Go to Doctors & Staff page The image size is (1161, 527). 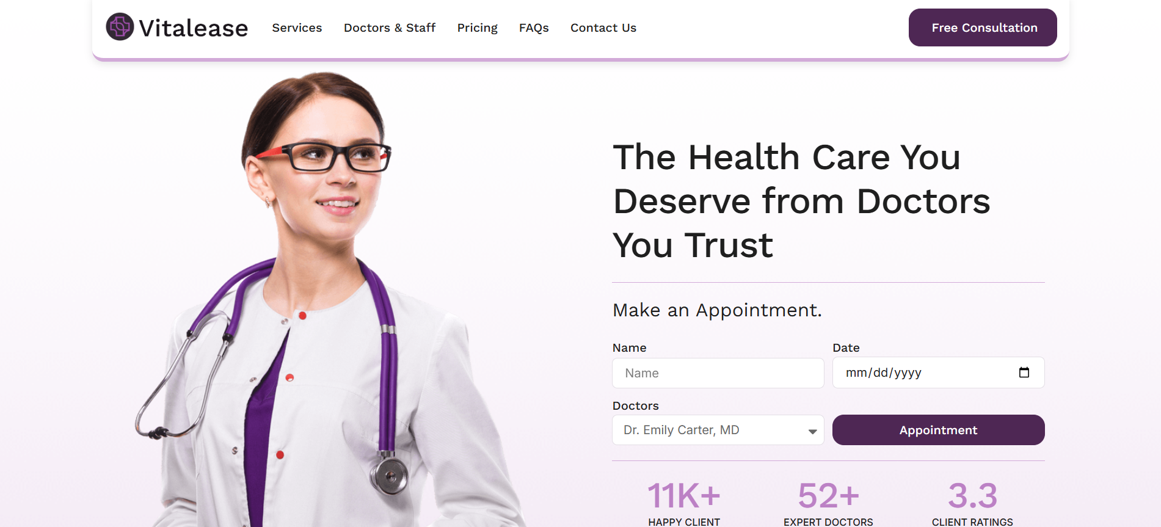coord(390,27)
